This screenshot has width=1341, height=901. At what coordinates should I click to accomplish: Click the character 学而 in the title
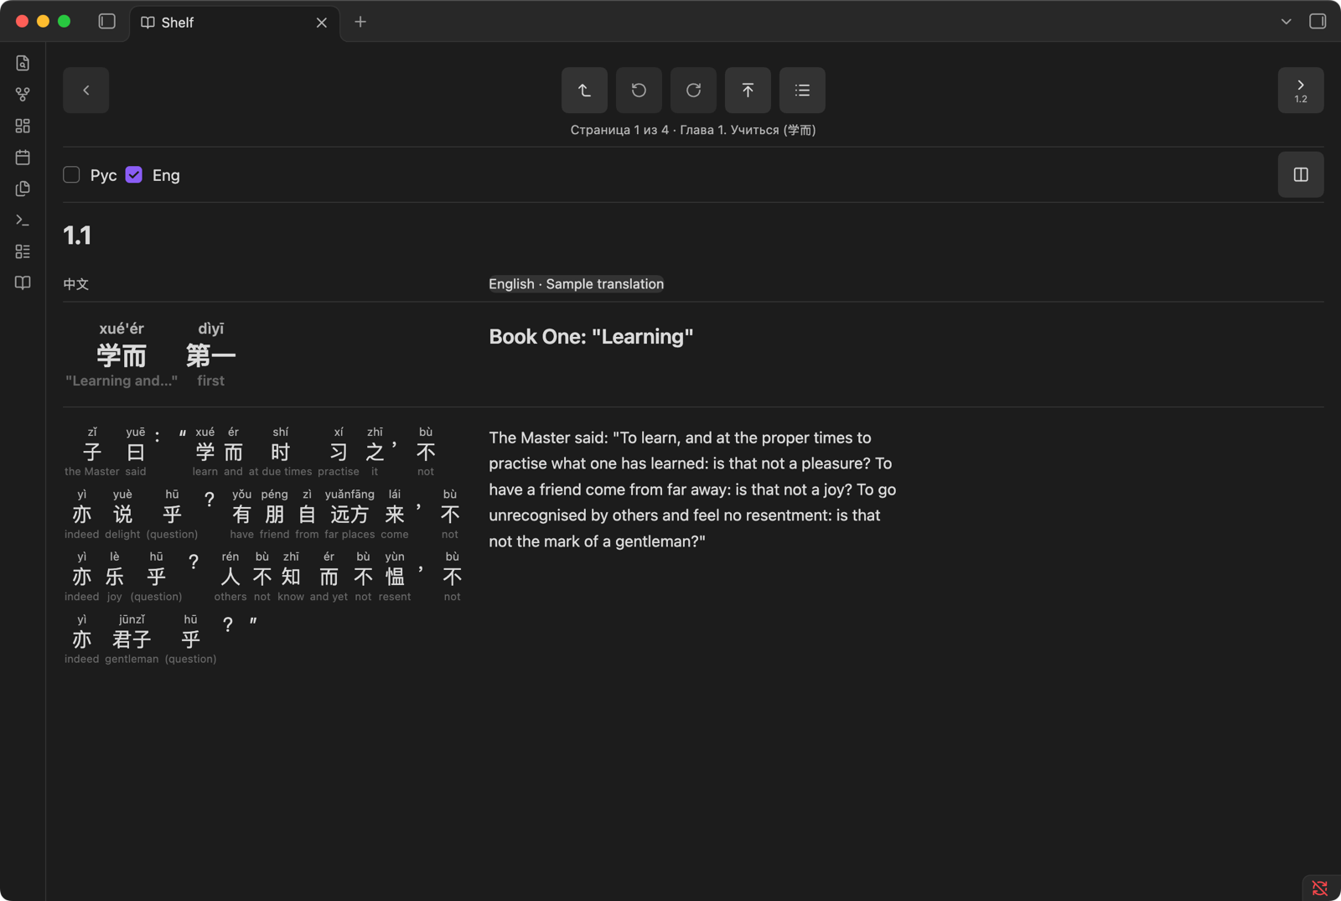tap(122, 355)
